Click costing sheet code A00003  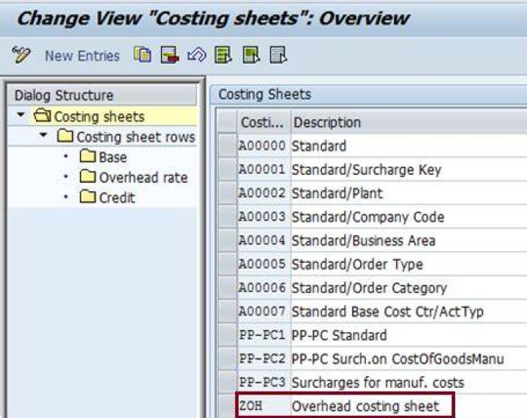[x=262, y=217]
